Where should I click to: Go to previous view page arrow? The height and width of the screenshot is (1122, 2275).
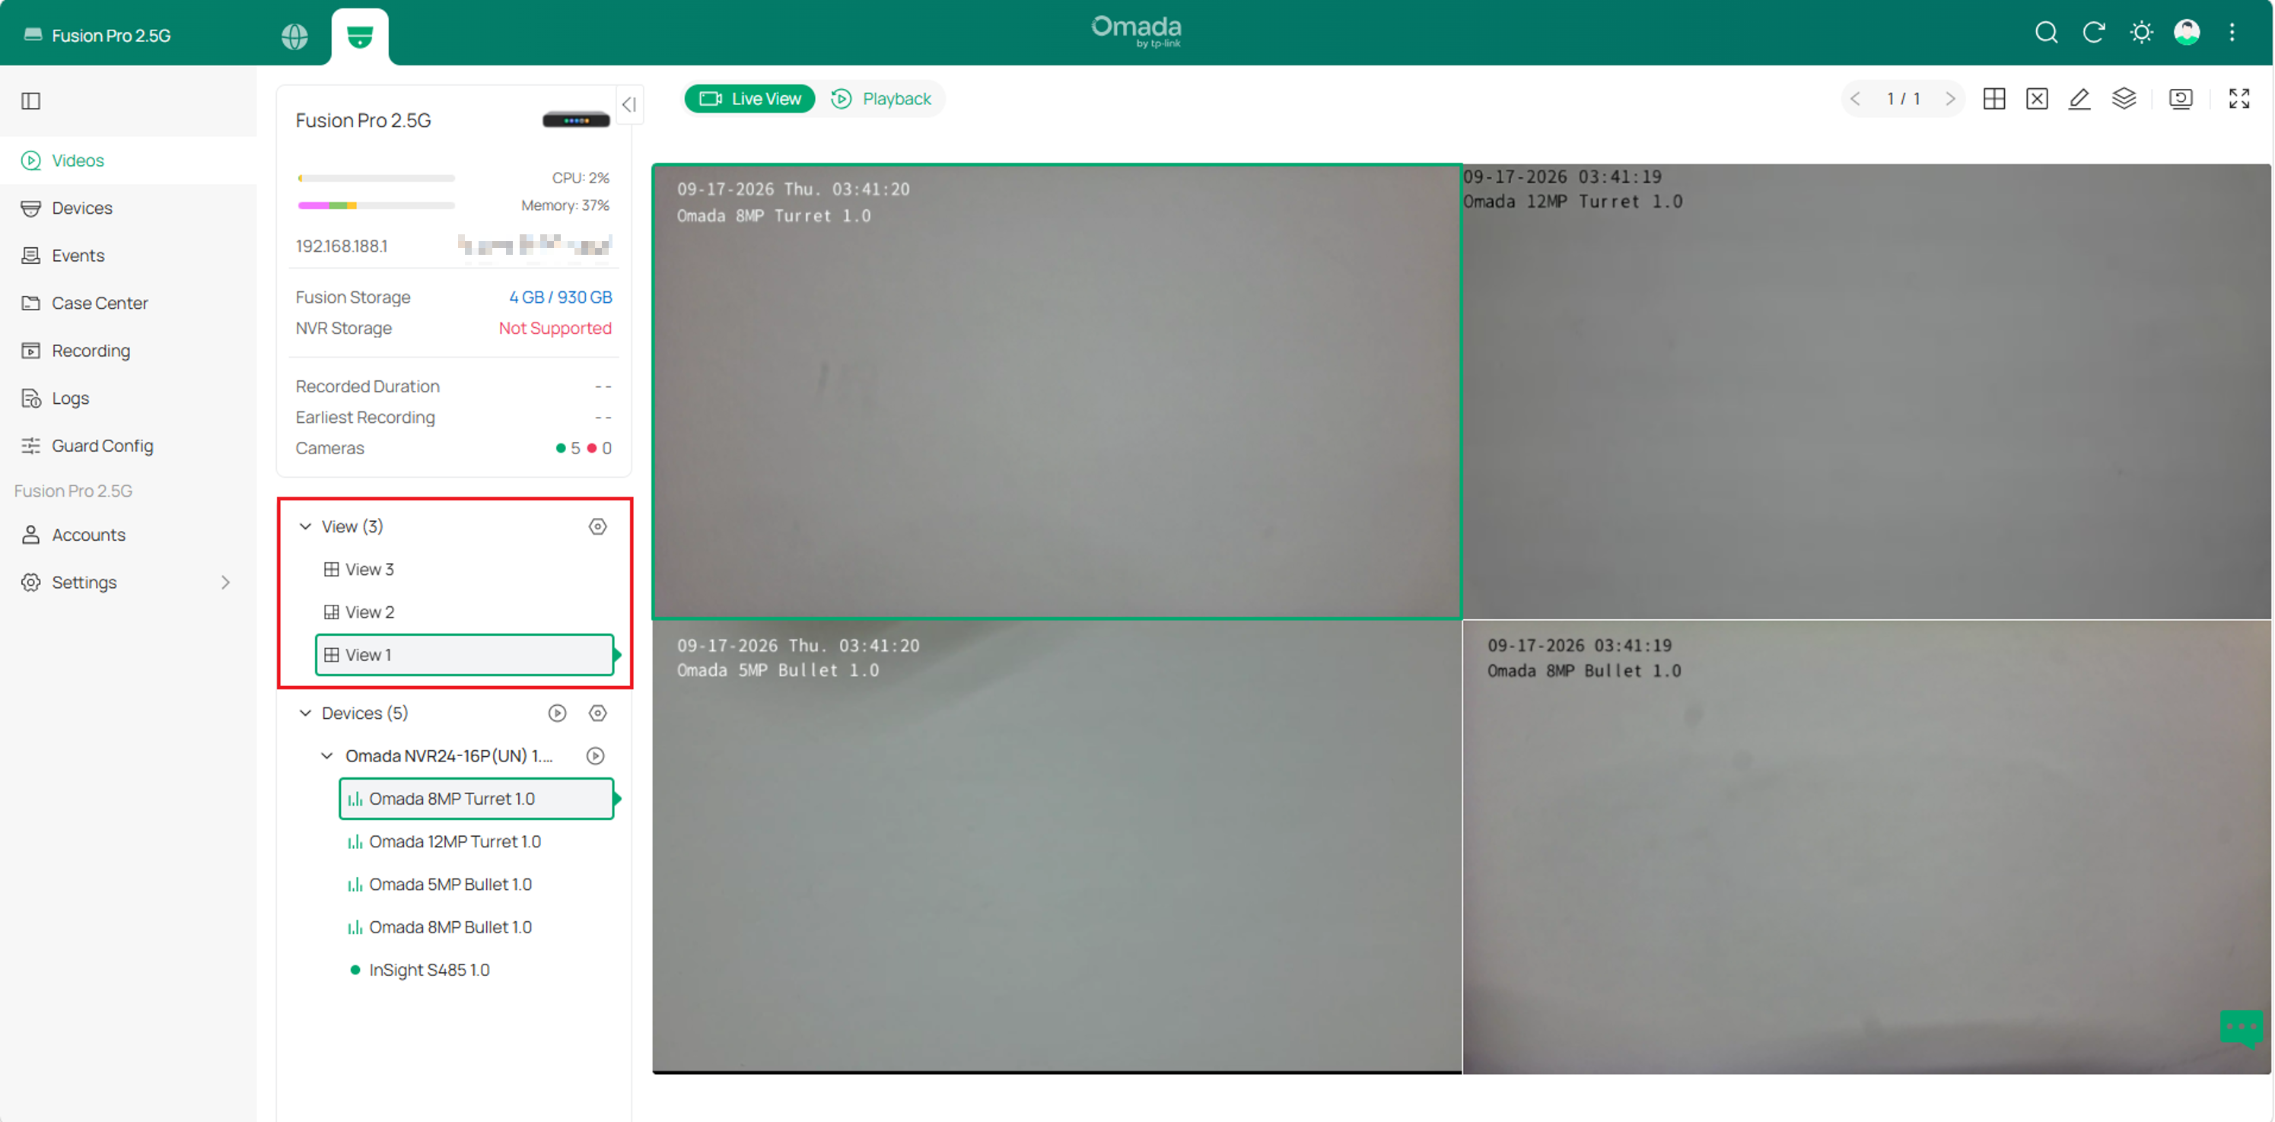tap(1855, 99)
